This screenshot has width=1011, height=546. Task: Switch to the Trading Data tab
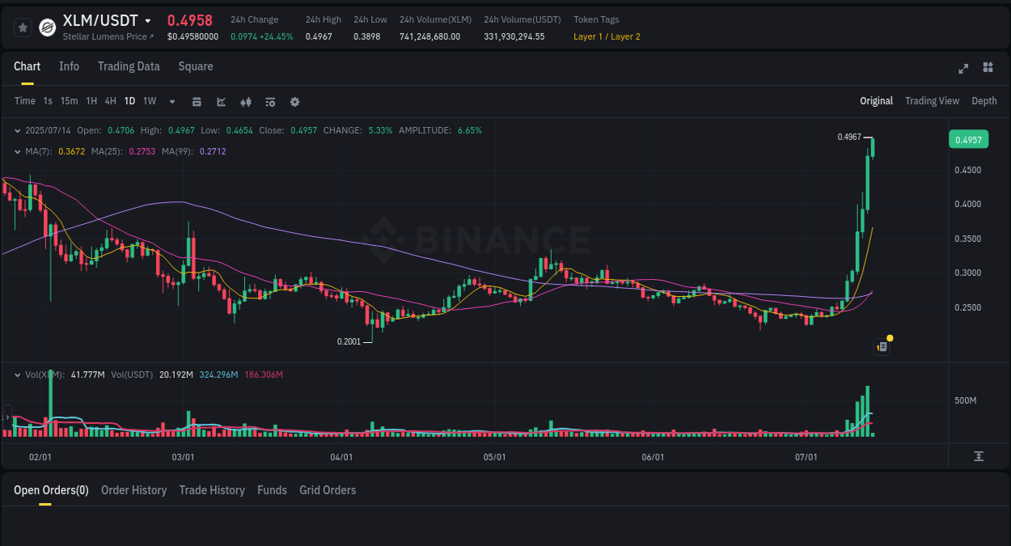(x=129, y=66)
